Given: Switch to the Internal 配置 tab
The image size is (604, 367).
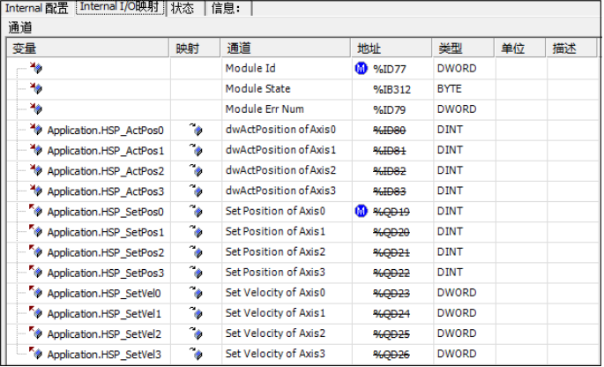Looking at the screenshot, I should (x=36, y=8).
